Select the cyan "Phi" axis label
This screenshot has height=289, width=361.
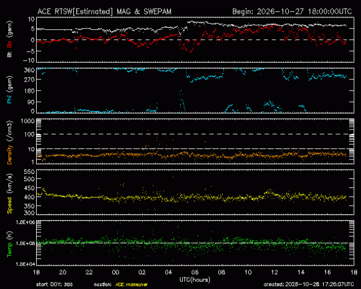coord(9,98)
